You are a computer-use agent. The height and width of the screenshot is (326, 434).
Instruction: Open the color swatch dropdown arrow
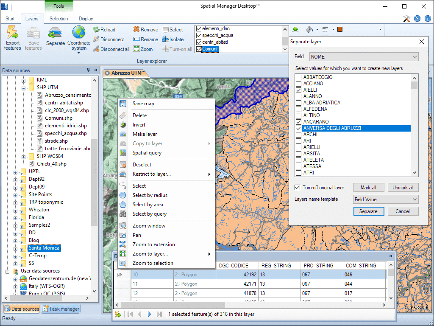380,29
